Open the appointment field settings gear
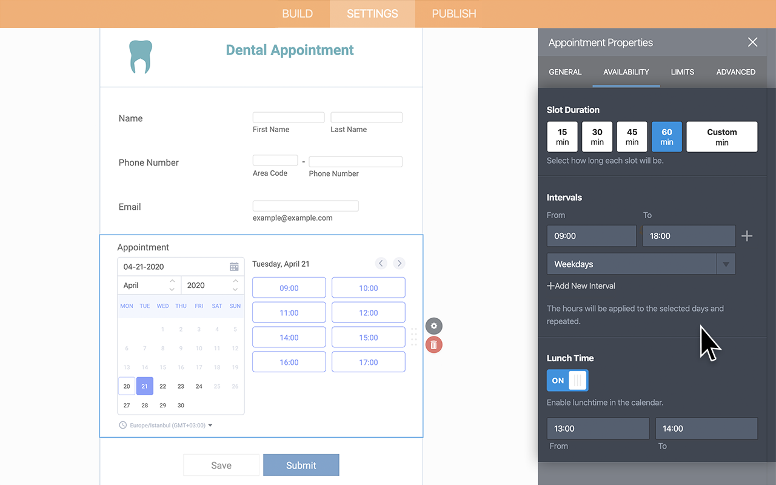The height and width of the screenshot is (485, 776). (433, 326)
